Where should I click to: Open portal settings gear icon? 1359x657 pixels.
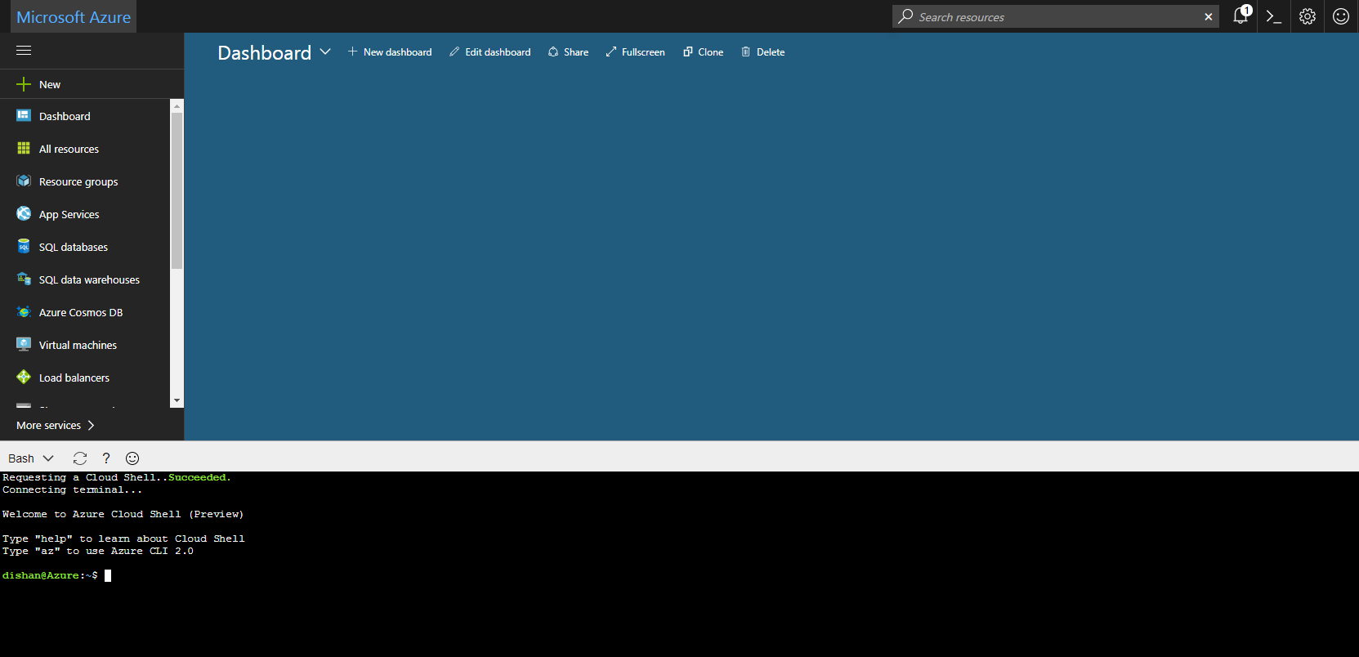[1308, 16]
